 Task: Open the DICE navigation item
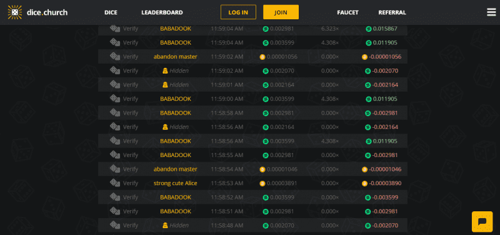coord(111,12)
